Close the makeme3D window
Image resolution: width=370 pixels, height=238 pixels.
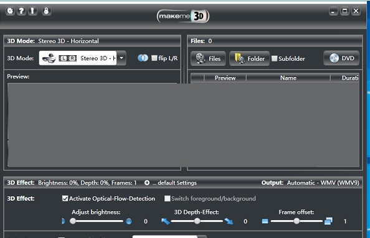(x=356, y=11)
